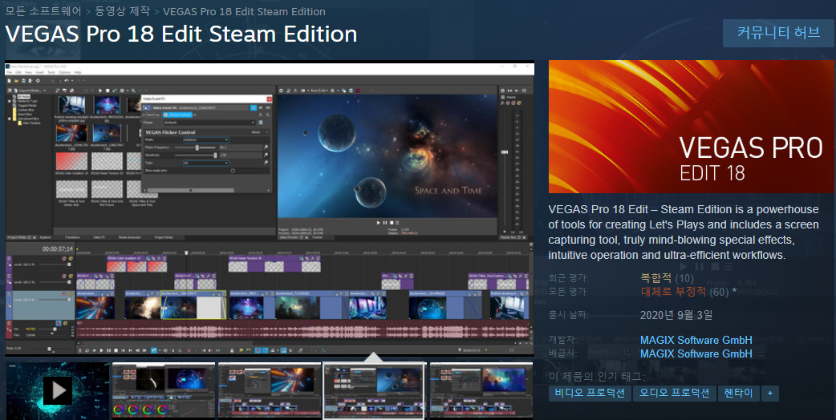Viewport: 836px width, 420px height.
Task: Click the Open folder icon in VEGAS toolbar
Action: pos(17,81)
